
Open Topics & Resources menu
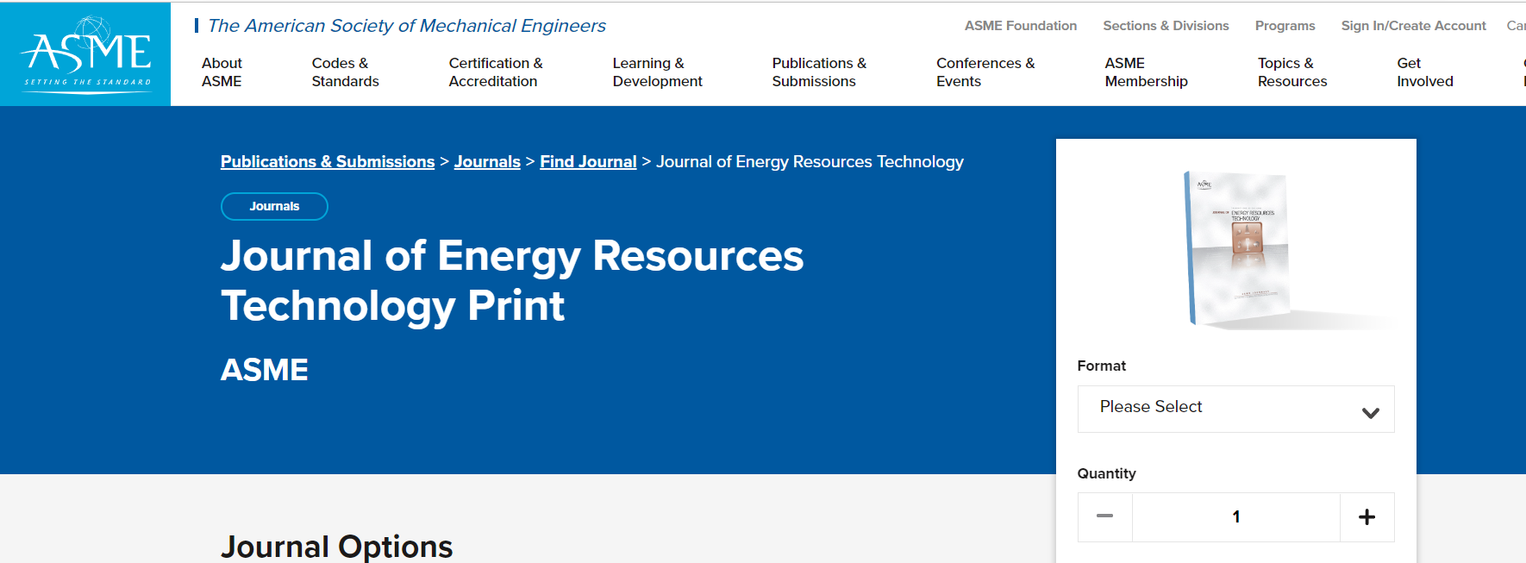pyautogui.click(x=1291, y=72)
